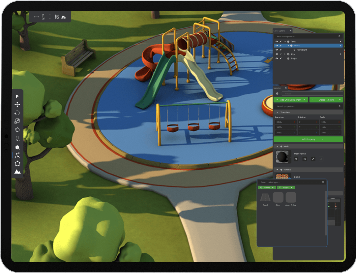
Task: Select the mountain terrain tool in left toolbar
Action: [17, 172]
